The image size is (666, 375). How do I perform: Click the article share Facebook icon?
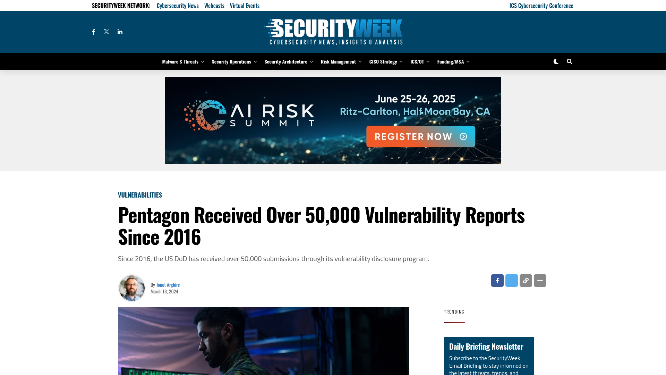[x=497, y=280]
